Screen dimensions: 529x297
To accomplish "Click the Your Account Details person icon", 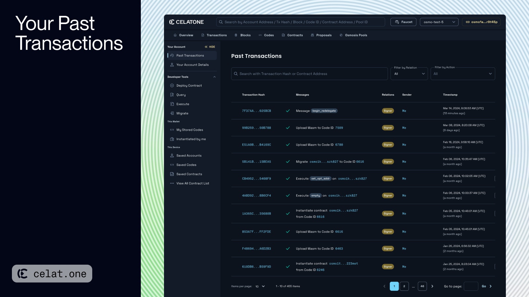I will [172, 65].
